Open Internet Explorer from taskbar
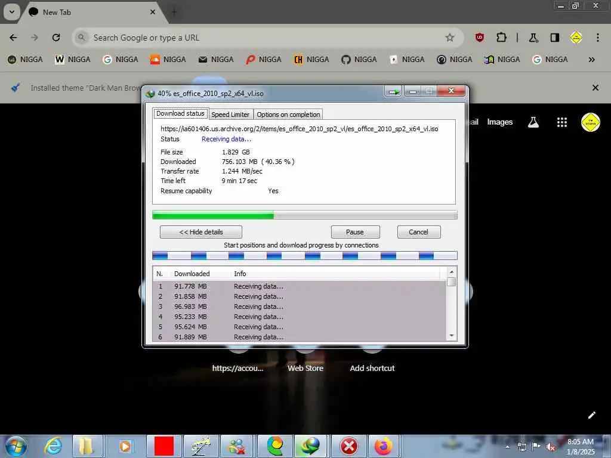The height and width of the screenshot is (458, 611). pyautogui.click(x=53, y=446)
